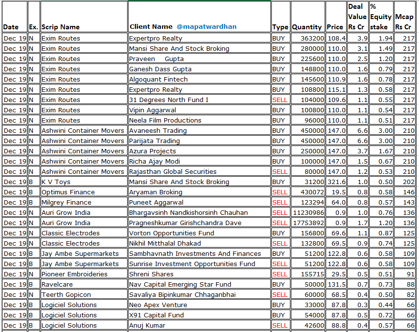Select the 'Parijata Trading' client cell
Viewport: 419px width, 332px height.
click(199, 141)
